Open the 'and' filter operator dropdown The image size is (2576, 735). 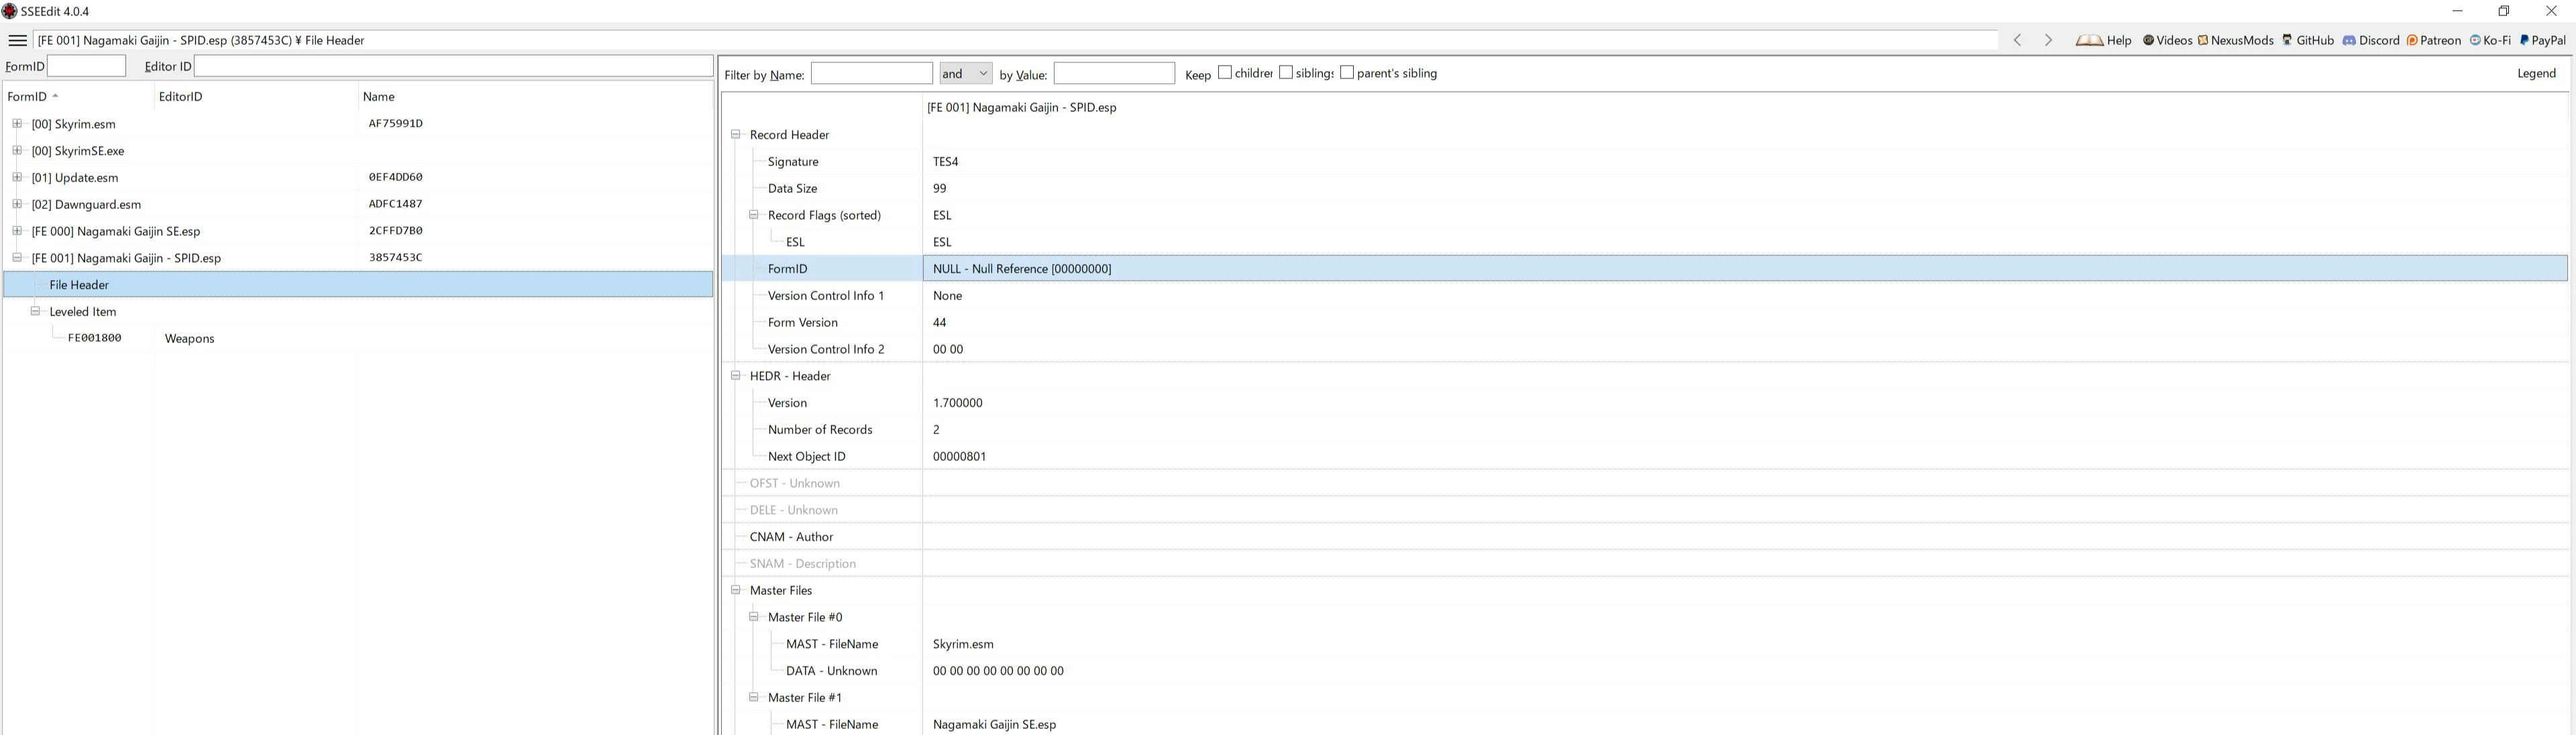tap(965, 73)
